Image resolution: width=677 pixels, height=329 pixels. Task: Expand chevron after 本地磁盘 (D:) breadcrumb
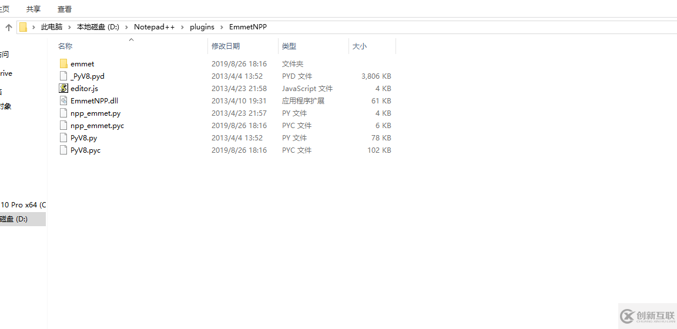click(x=126, y=27)
